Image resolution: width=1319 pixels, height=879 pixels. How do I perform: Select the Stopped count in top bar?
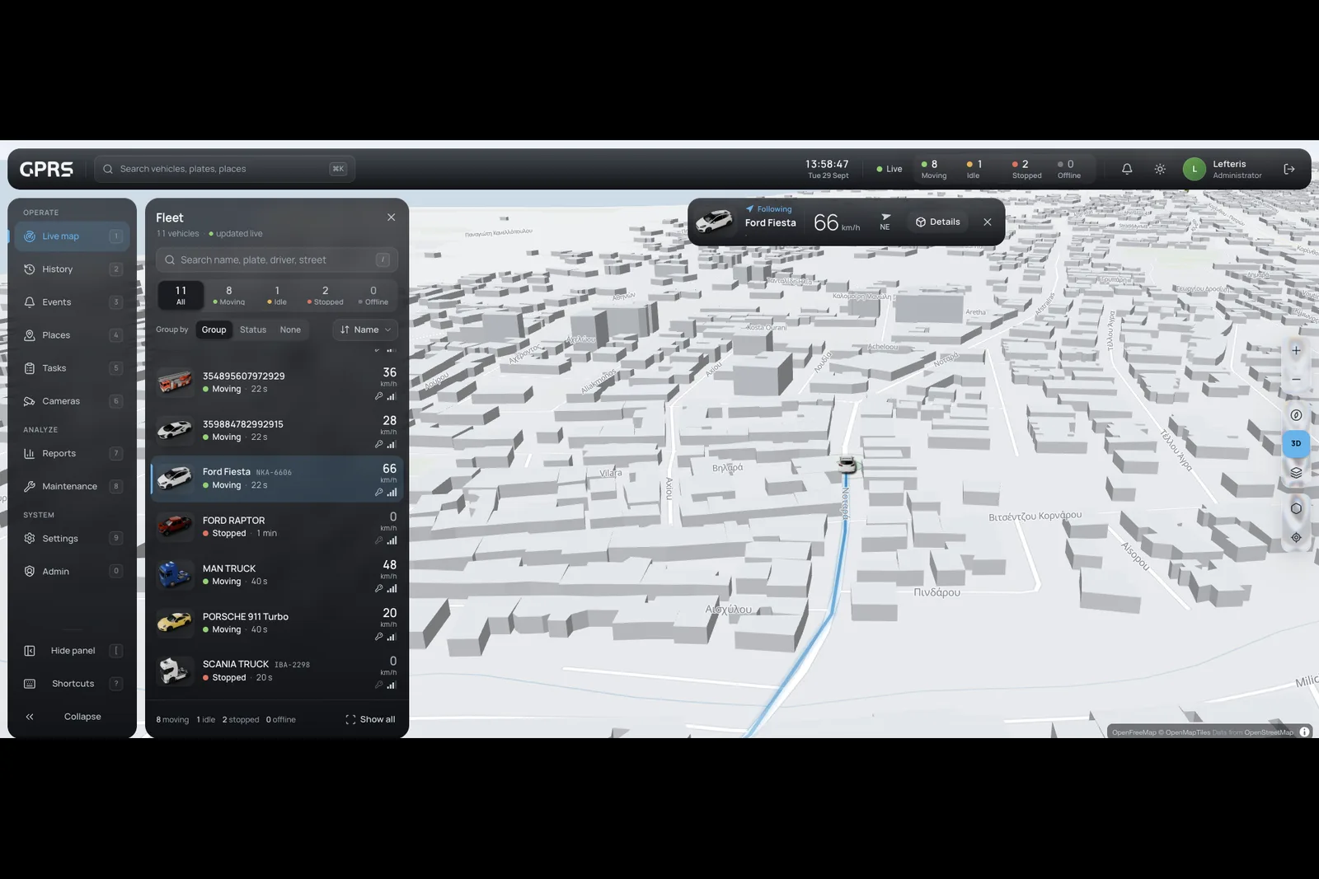1026,169
